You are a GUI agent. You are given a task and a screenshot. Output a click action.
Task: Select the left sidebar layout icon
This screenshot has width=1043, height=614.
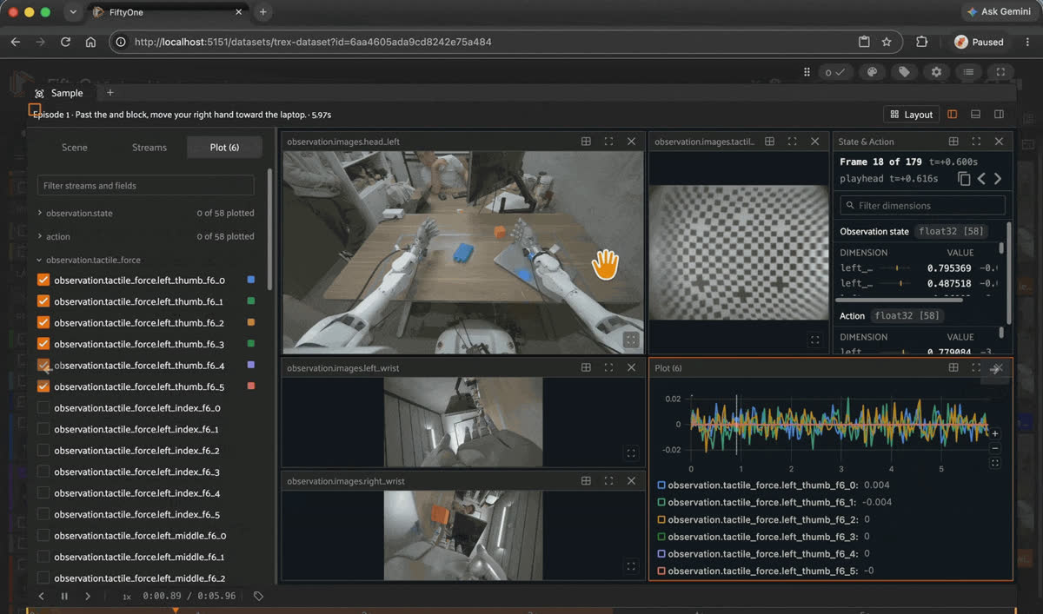point(953,115)
